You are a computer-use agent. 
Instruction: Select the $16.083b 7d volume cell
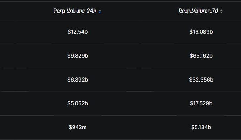pos(201,32)
